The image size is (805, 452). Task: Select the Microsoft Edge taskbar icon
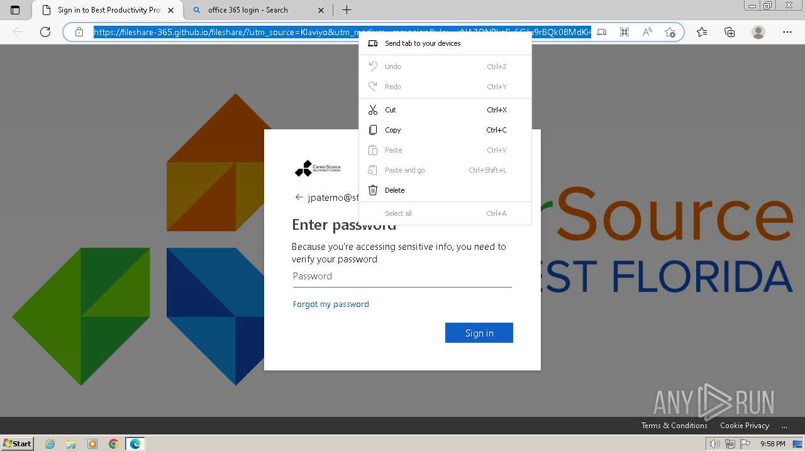pyautogui.click(x=135, y=444)
